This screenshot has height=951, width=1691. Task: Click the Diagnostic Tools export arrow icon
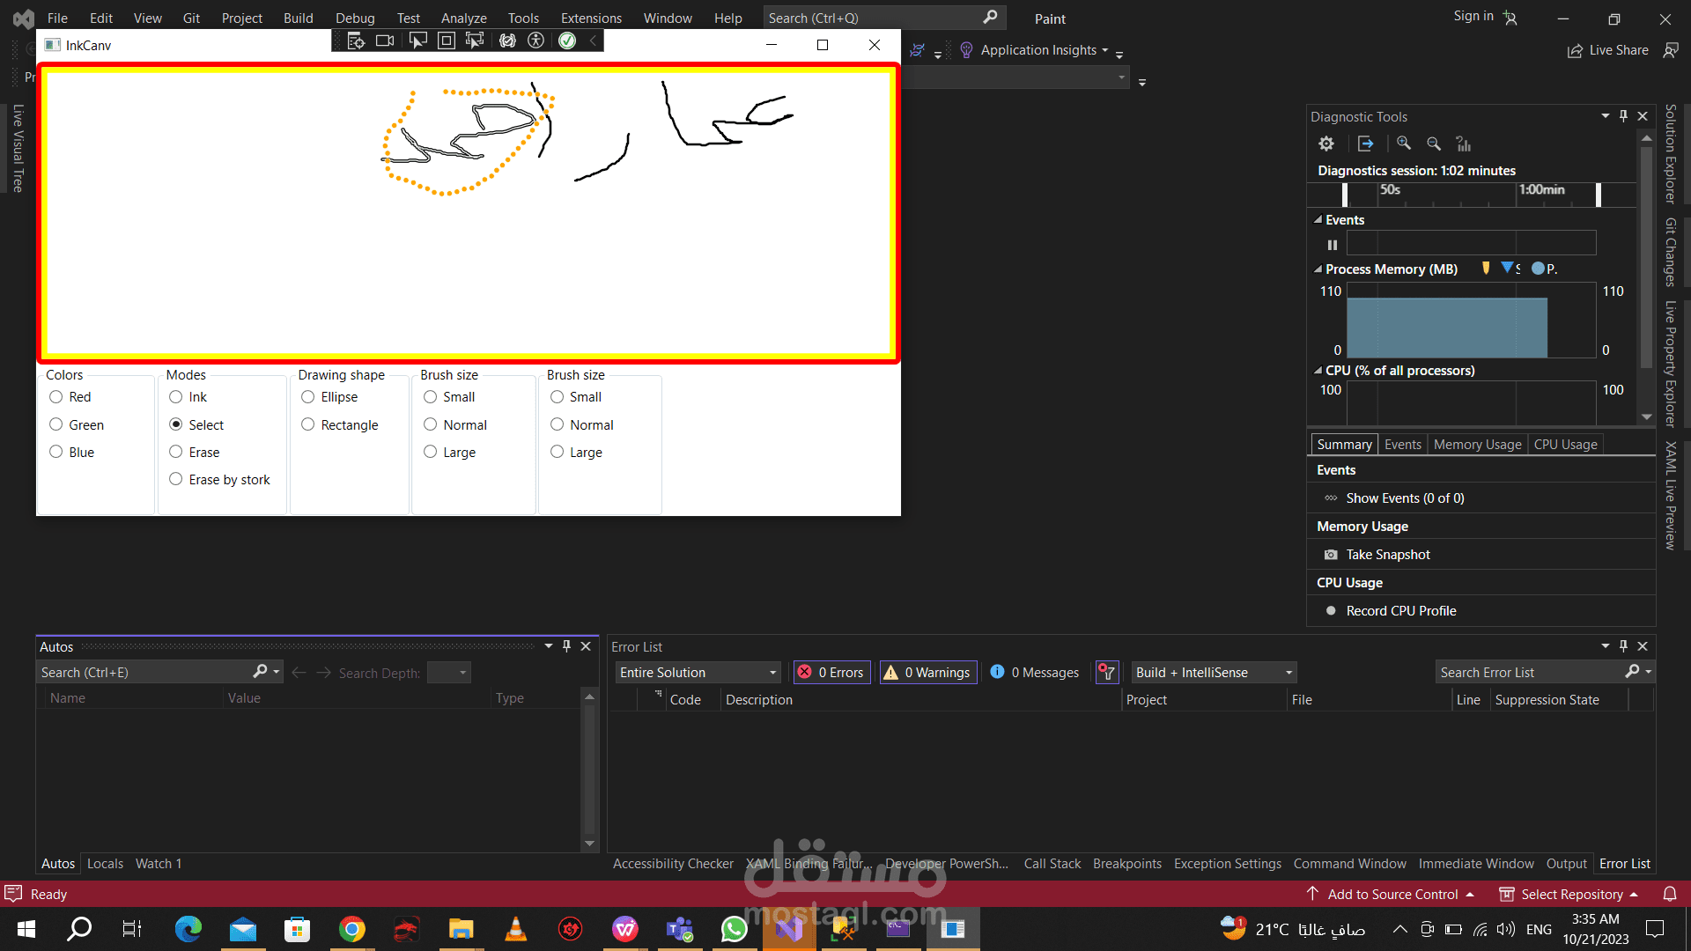(x=1365, y=144)
